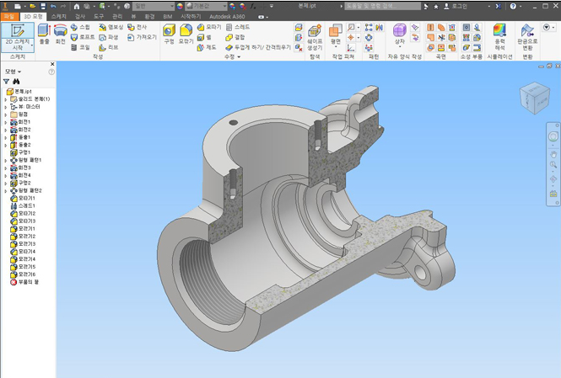Screen dimensions: 561x378
Task: Open the Shape Generator (쉐이프 생성기)
Action: (x=315, y=38)
